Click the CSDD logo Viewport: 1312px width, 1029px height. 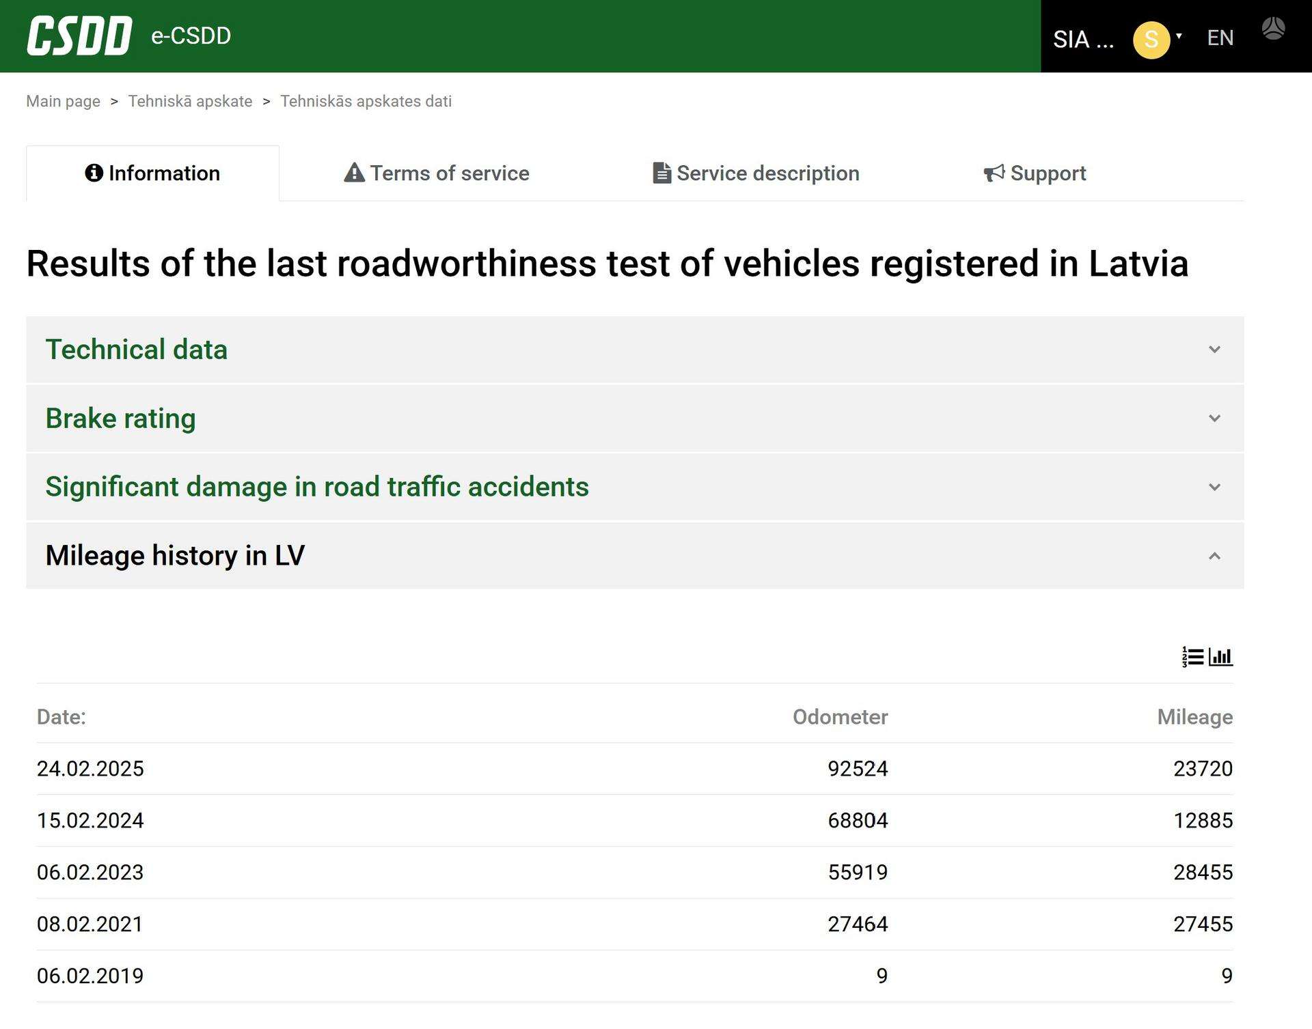(x=79, y=36)
